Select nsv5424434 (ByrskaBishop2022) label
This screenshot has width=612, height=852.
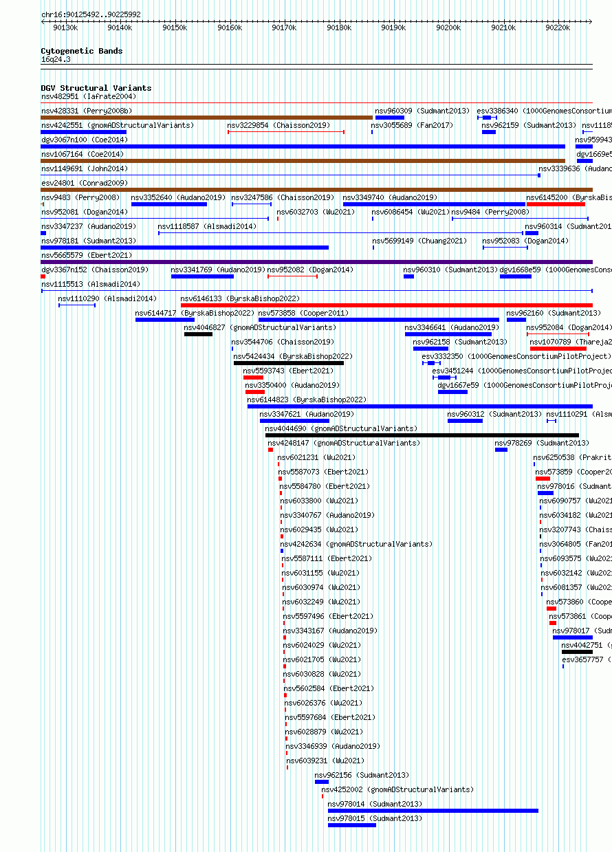click(x=293, y=356)
